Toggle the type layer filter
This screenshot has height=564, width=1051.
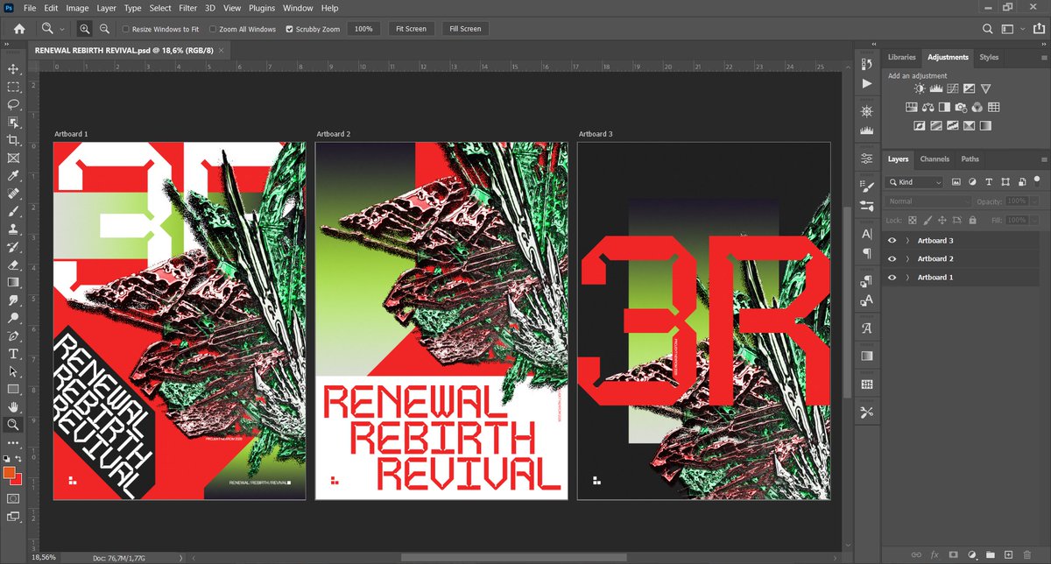[988, 182]
